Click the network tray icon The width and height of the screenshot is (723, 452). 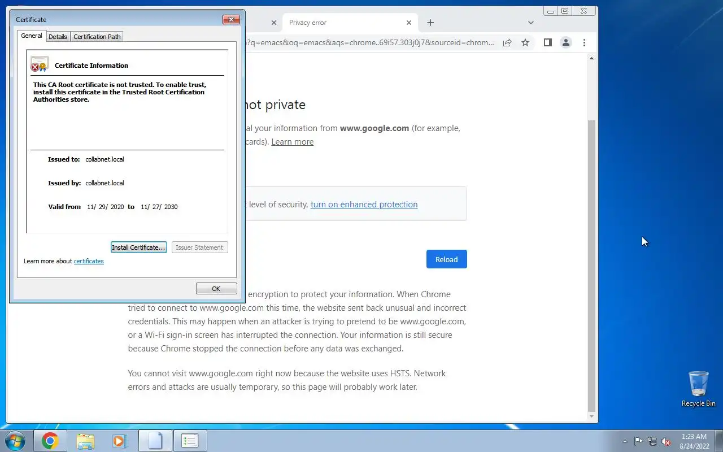[652, 441]
